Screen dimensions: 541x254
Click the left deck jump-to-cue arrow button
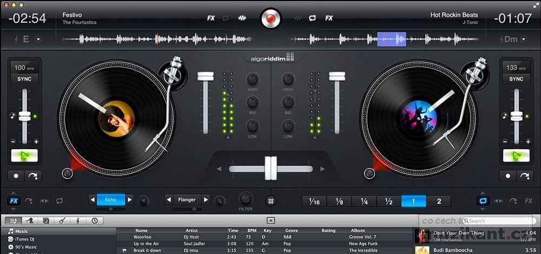33,176
